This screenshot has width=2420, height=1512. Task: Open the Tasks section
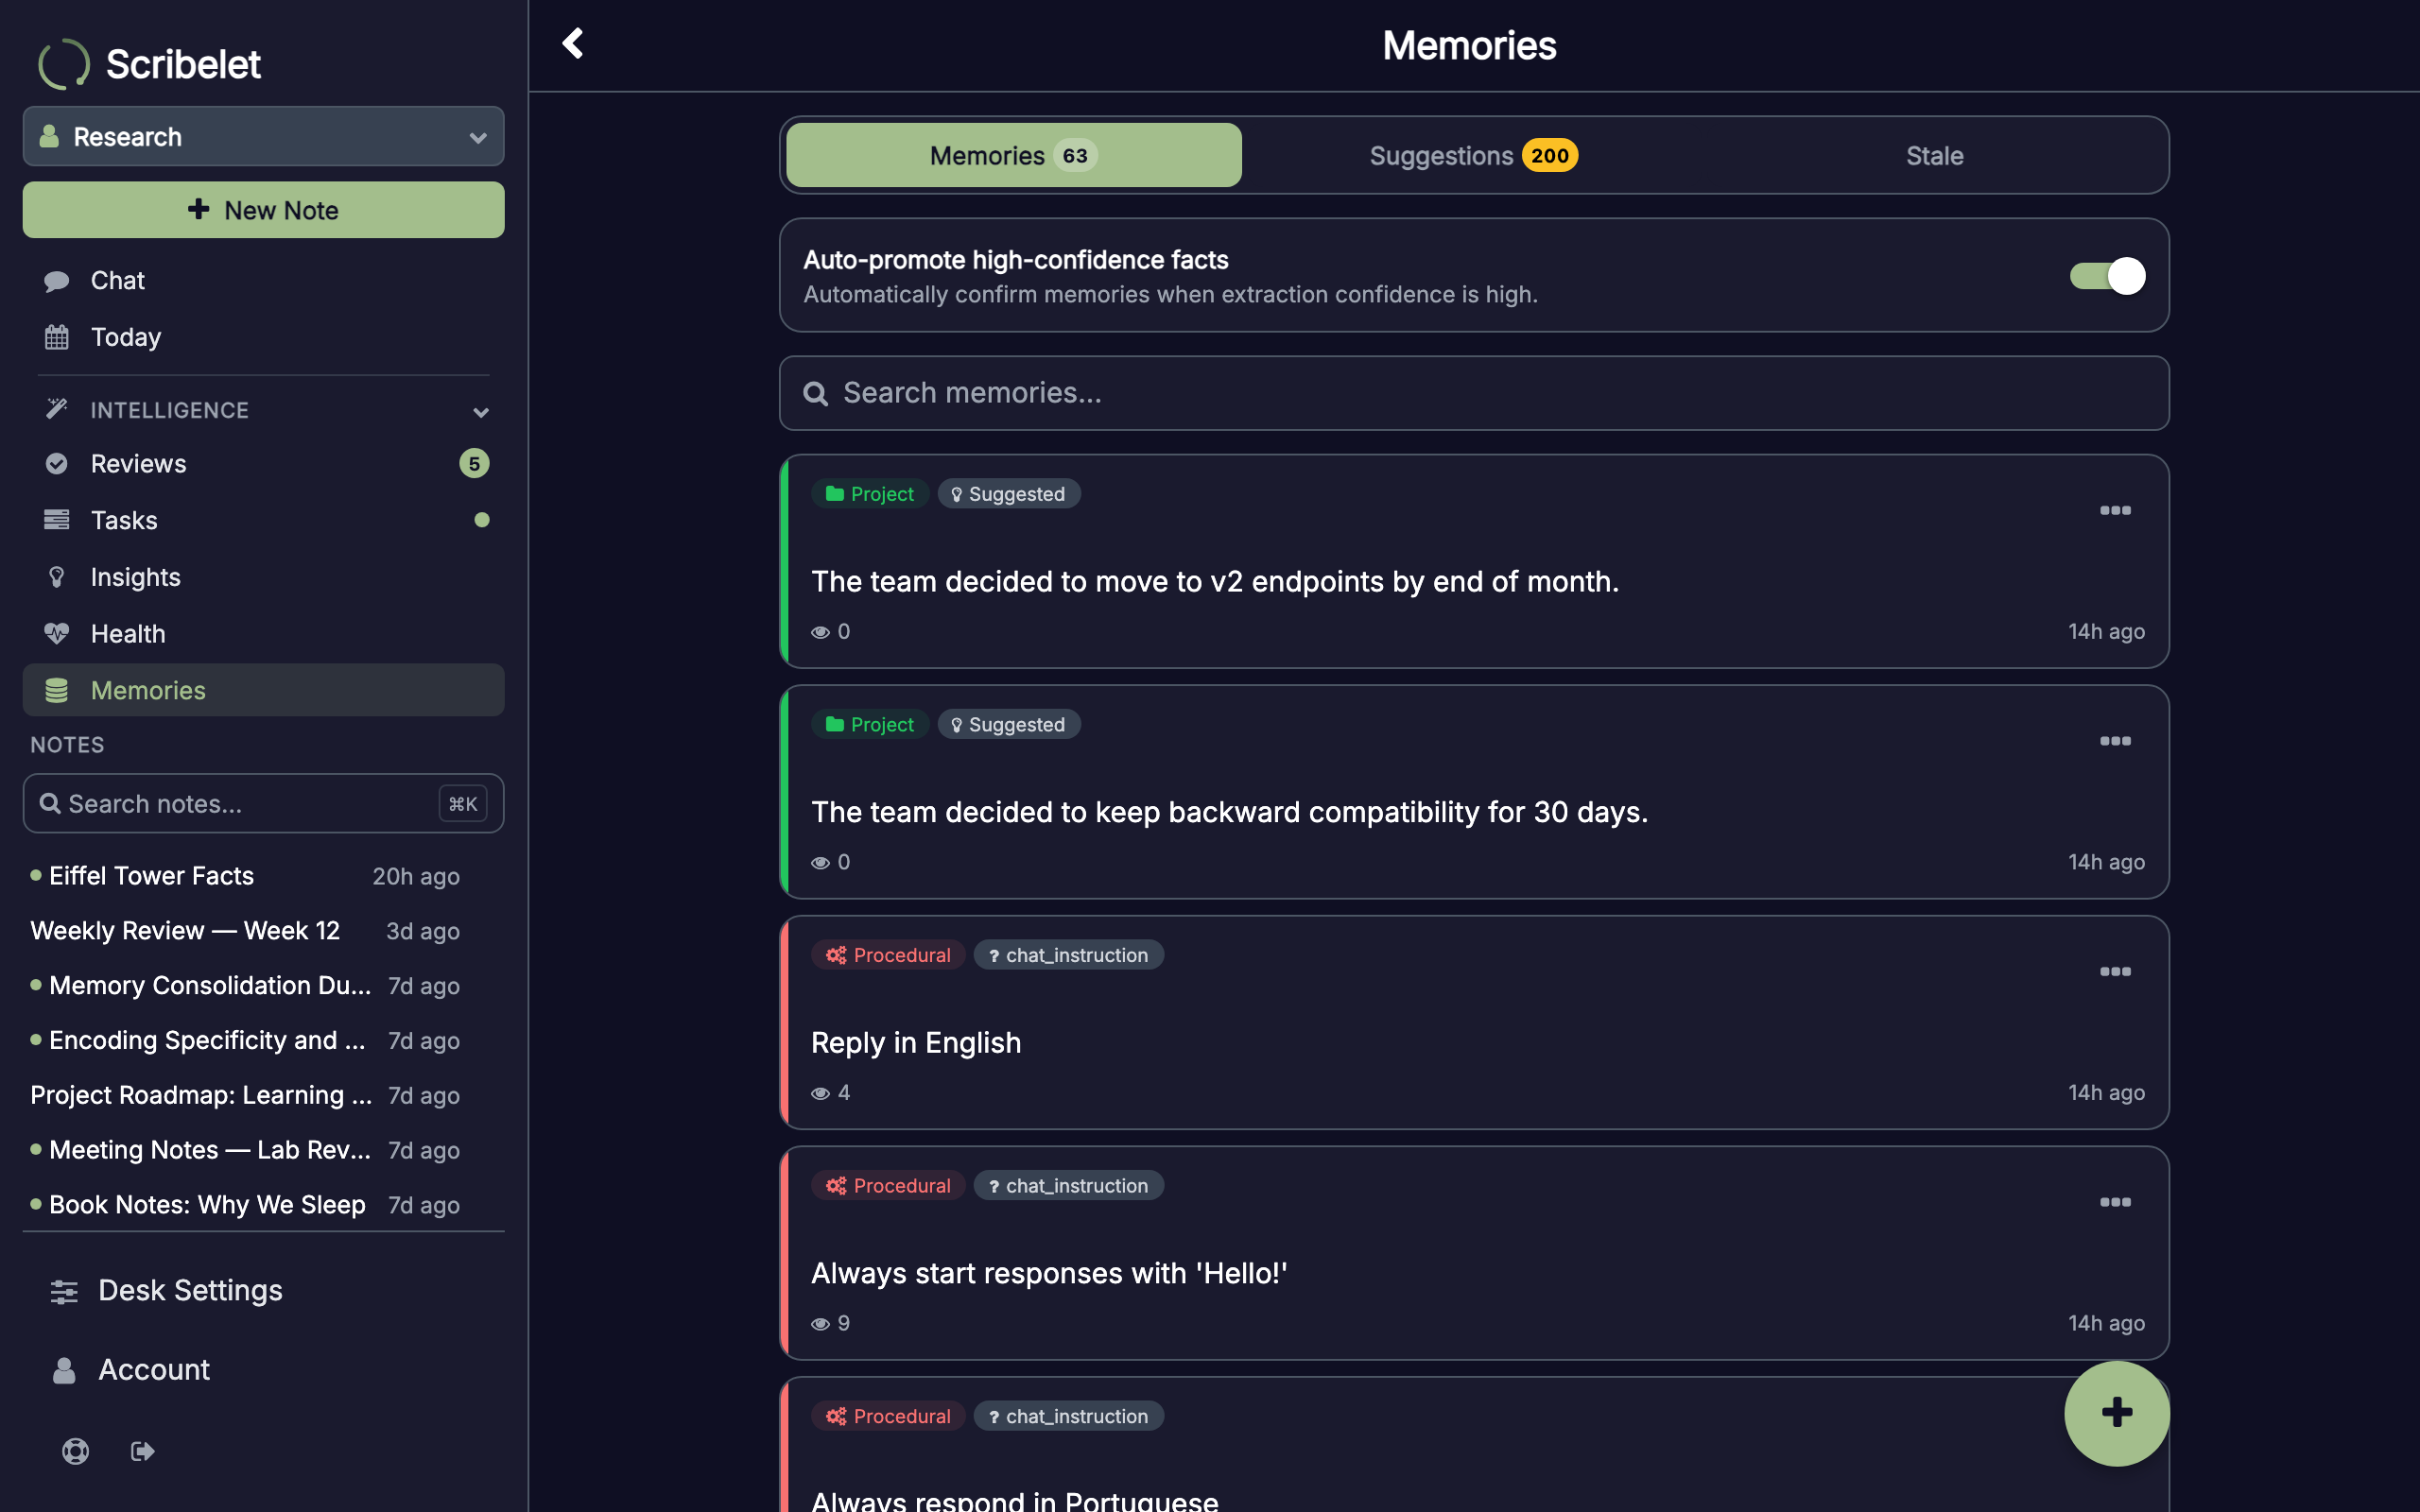(263, 520)
